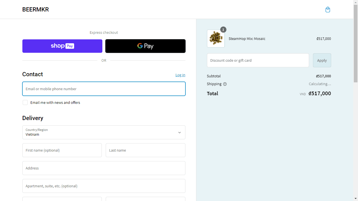Go to the BEERMKR store homepage logo

36,9
